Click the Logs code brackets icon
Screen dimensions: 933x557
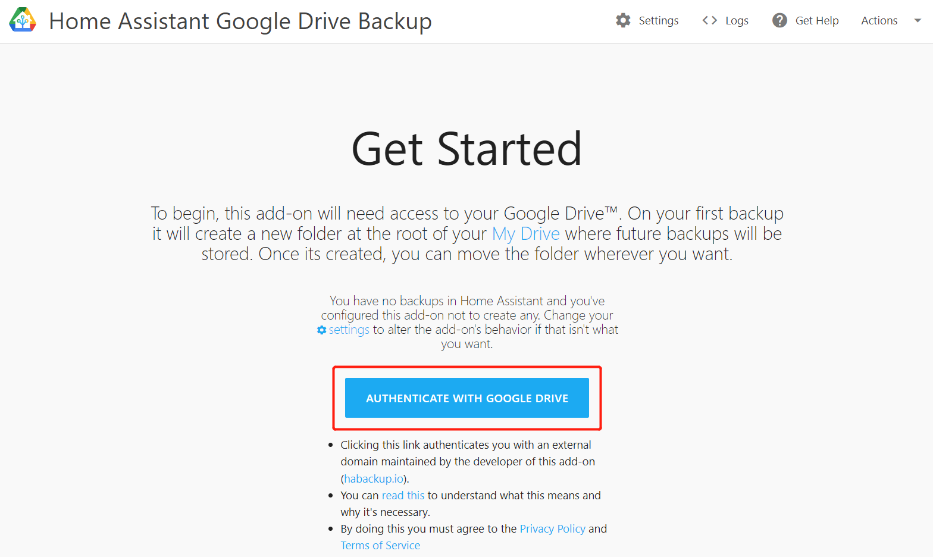coord(709,20)
